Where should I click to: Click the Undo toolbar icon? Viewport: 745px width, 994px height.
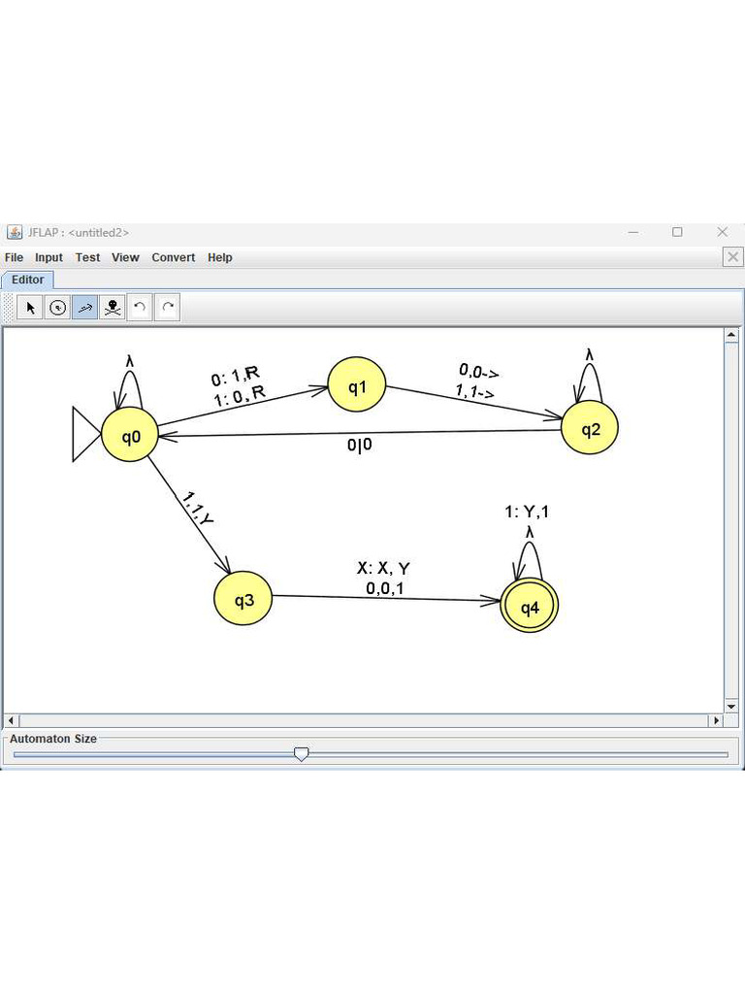click(x=140, y=308)
